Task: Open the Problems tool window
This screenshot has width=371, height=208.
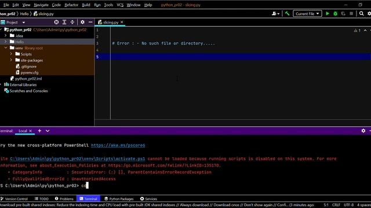Action: 64,199
